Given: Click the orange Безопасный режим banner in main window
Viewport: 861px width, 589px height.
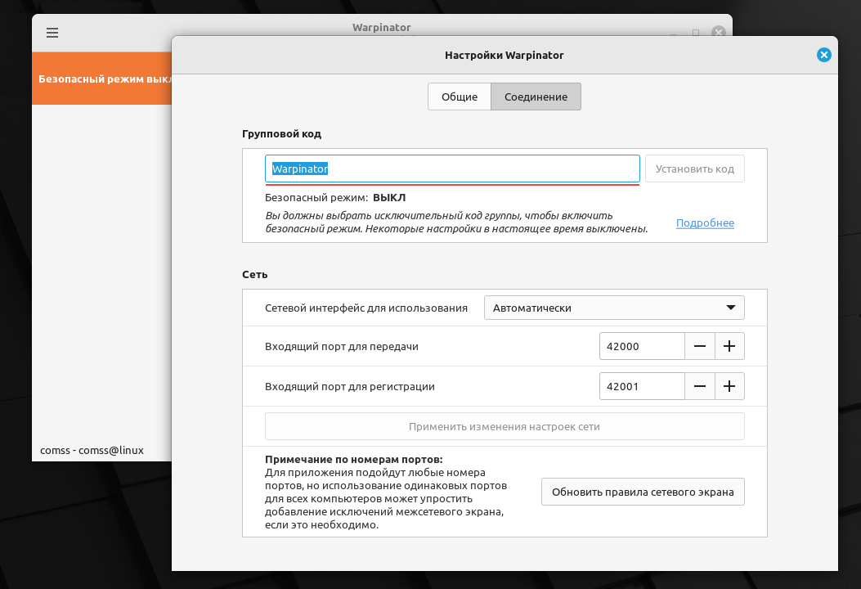Looking at the screenshot, I should pyautogui.click(x=102, y=79).
